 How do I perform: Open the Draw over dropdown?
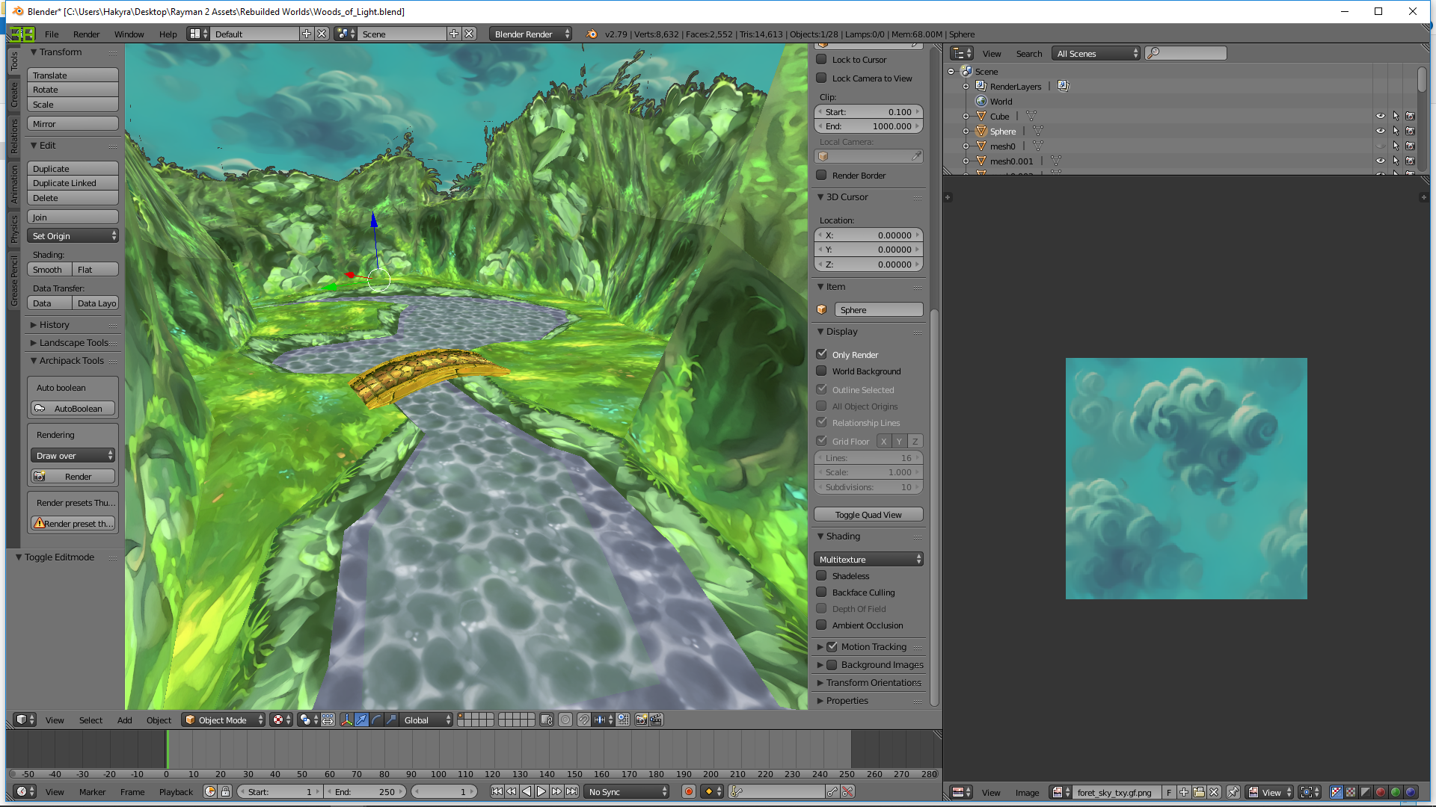(x=73, y=455)
